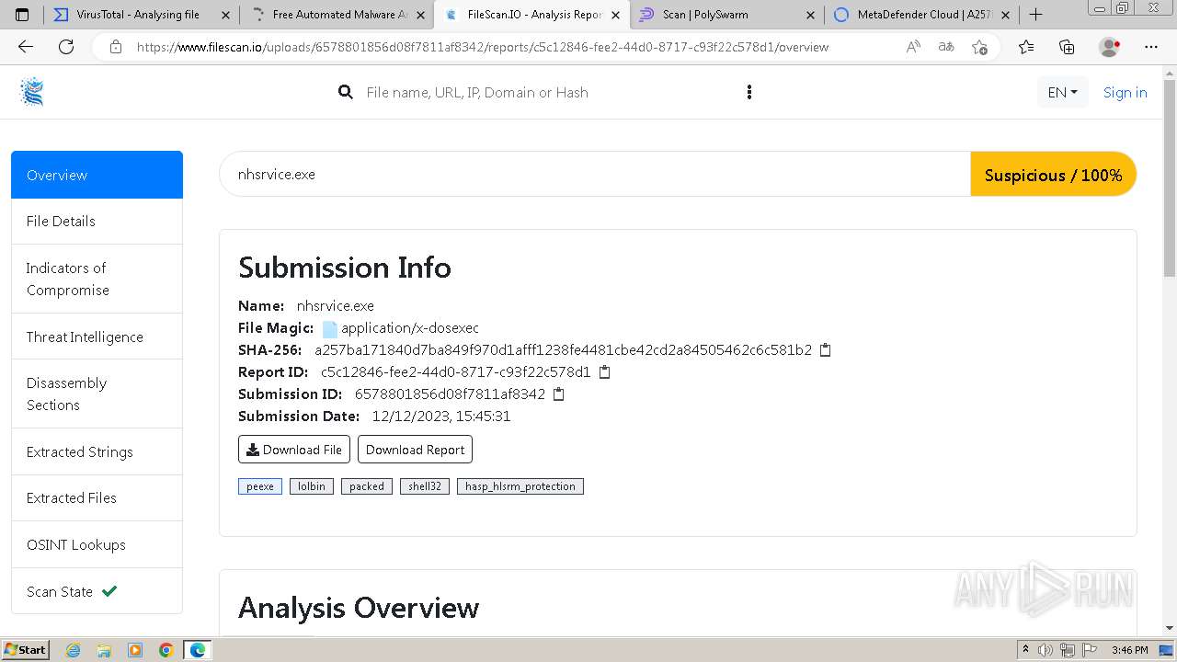Image resolution: width=1177 pixels, height=662 pixels.
Task: Open the EN language dropdown
Action: pos(1062,92)
